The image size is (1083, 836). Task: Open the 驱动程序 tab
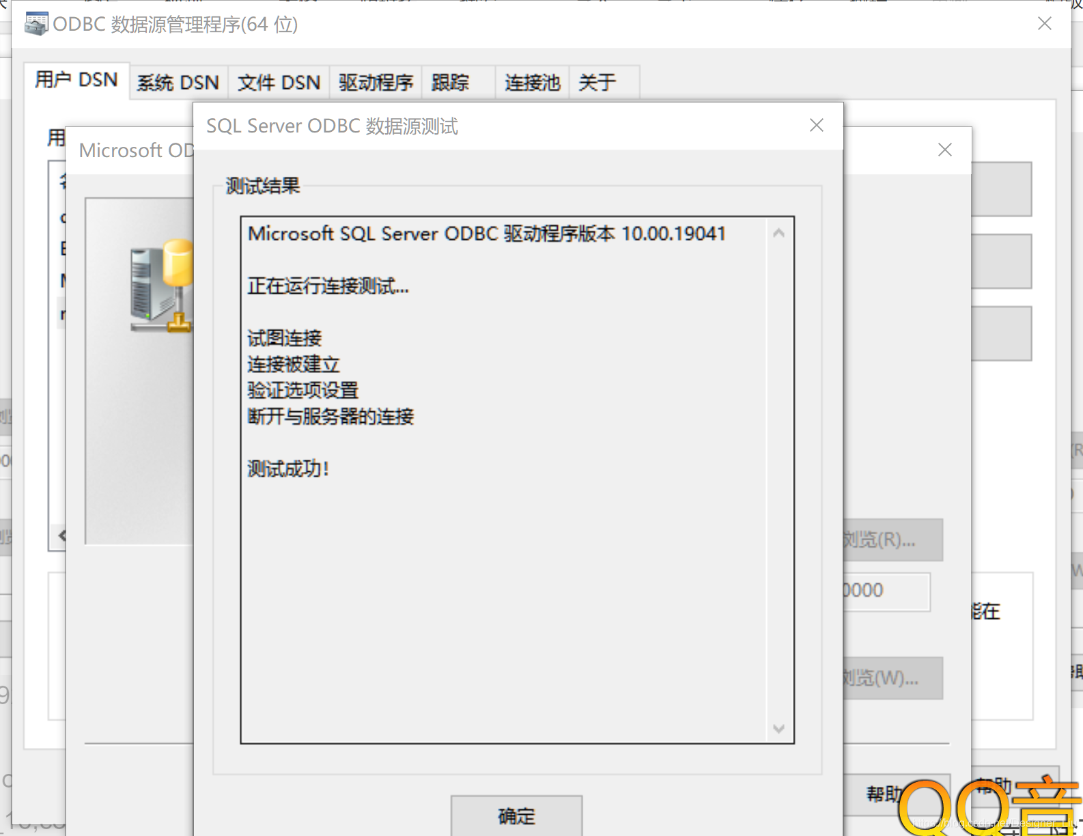[376, 83]
